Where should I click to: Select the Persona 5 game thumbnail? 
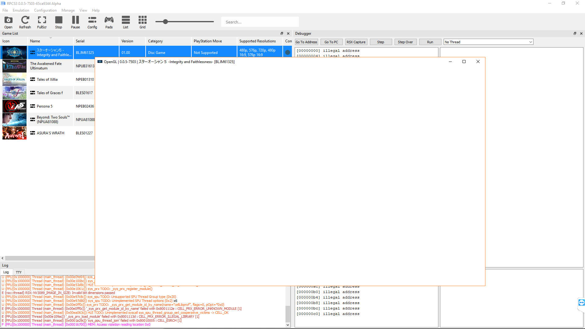[14, 106]
